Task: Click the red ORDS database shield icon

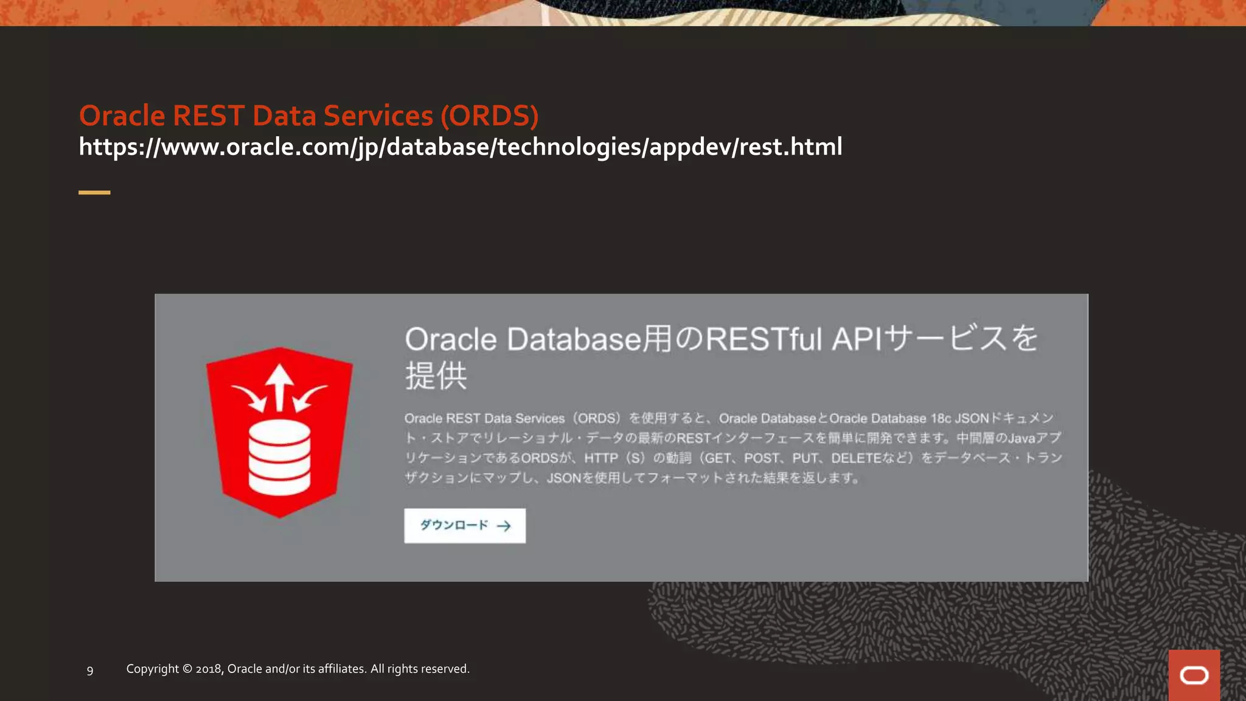Action: point(279,433)
